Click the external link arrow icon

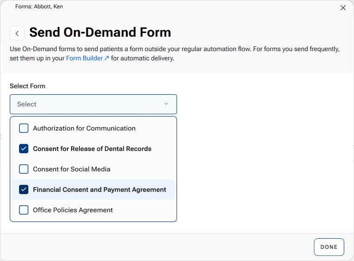(107, 59)
